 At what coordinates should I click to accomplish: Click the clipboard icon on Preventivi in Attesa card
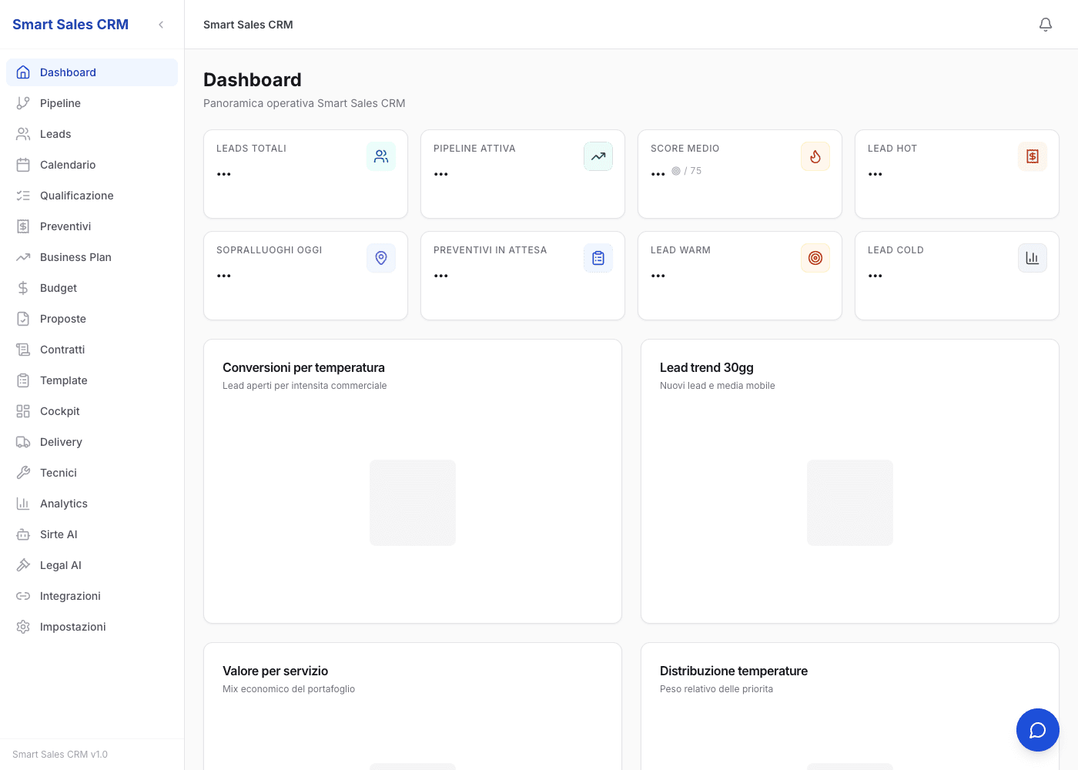(598, 258)
